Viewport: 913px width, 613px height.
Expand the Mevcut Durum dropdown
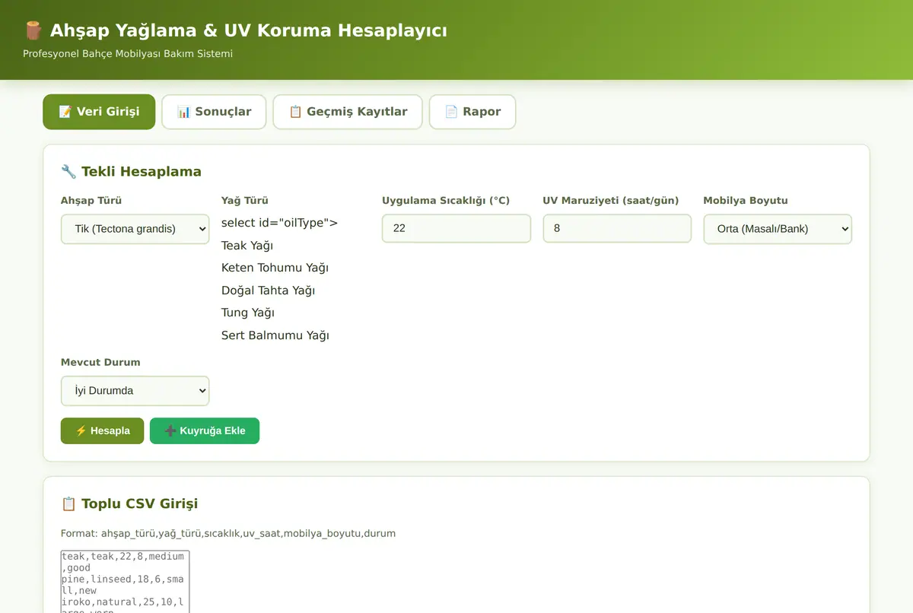[135, 391]
